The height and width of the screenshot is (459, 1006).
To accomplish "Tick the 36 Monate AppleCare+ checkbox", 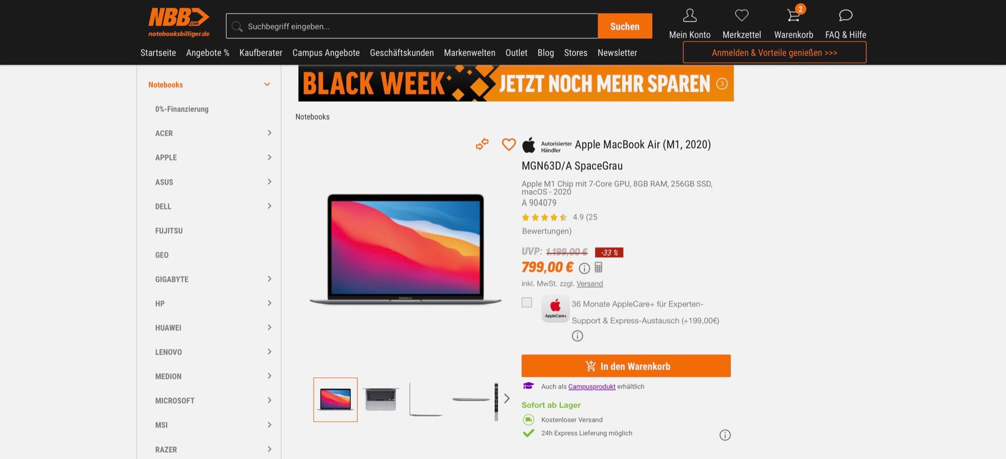I will tap(527, 302).
